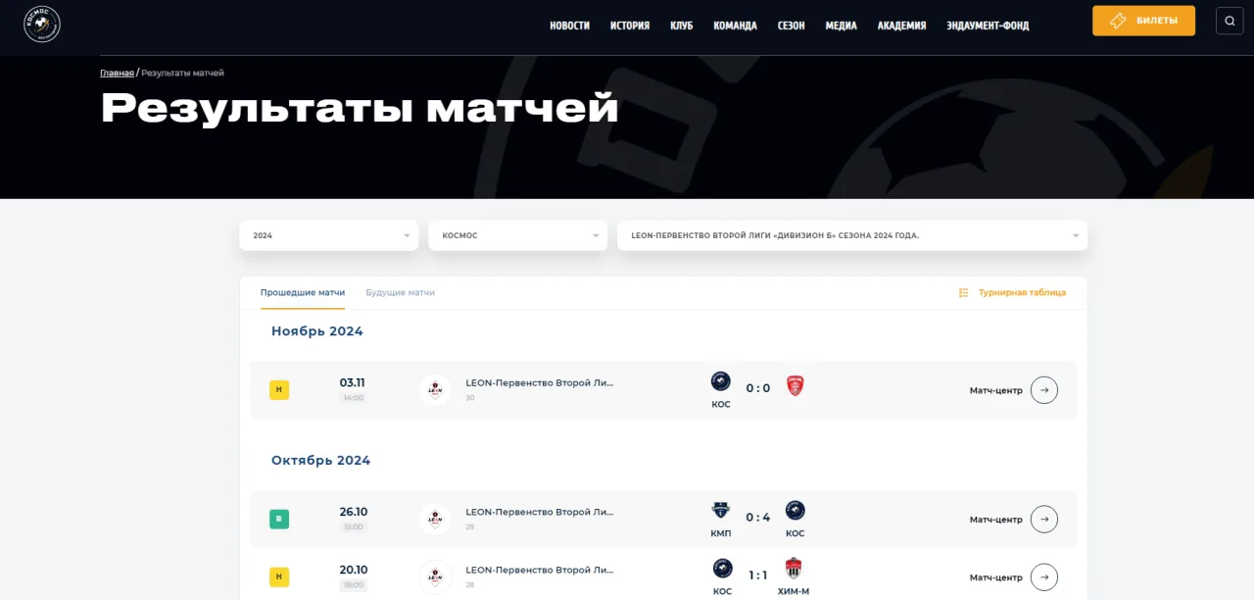This screenshot has height=600, width=1254.
Task: Click the green В result badge on 26.10
Action: [279, 520]
